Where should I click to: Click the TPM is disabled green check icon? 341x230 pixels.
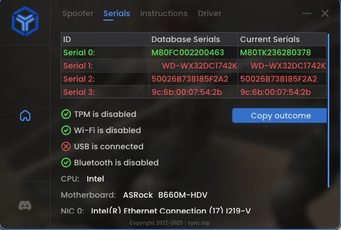66,114
